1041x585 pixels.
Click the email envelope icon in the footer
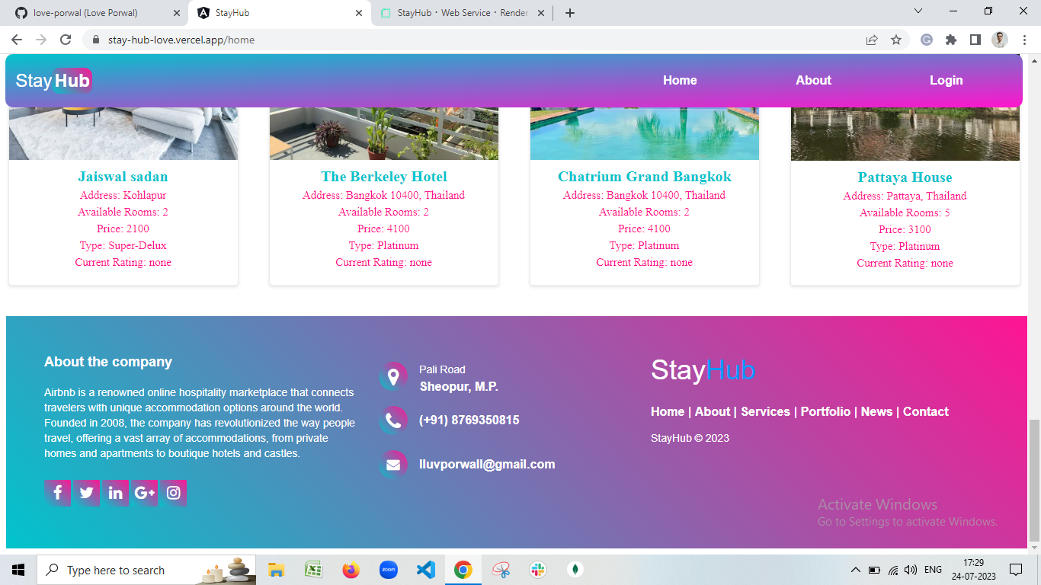(x=393, y=464)
